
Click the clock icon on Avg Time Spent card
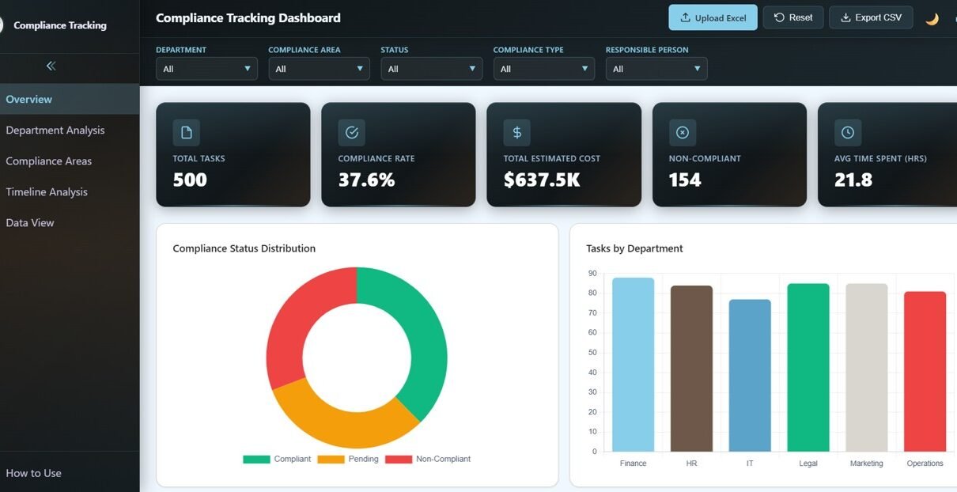[848, 133]
